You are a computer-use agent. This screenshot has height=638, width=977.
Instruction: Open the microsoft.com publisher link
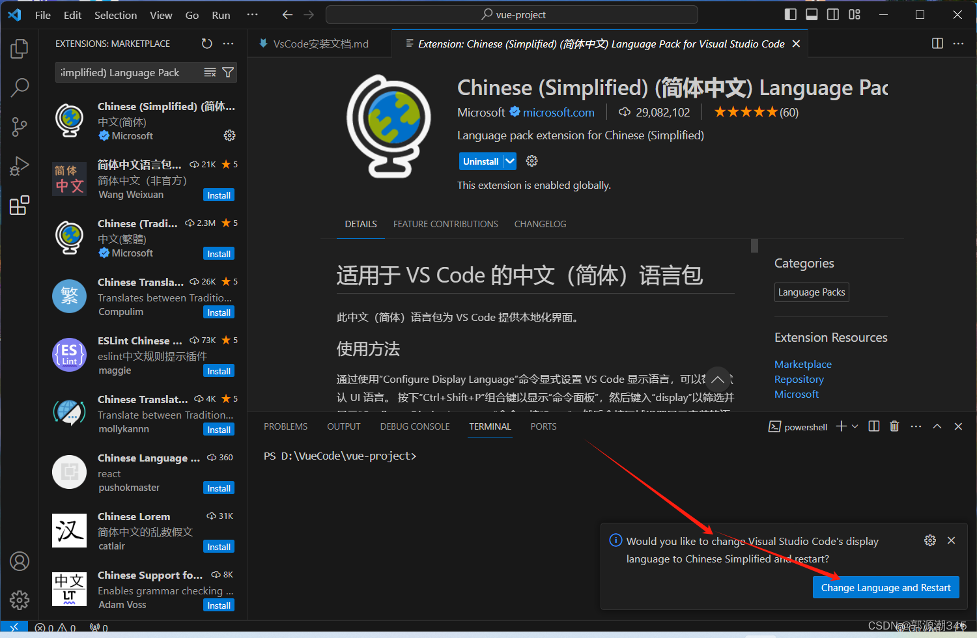point(558,113)
